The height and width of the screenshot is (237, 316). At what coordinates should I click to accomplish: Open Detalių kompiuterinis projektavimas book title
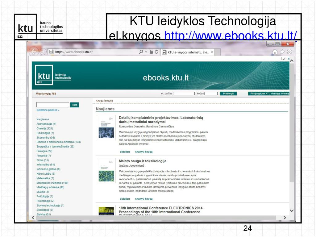click(161, 120)
